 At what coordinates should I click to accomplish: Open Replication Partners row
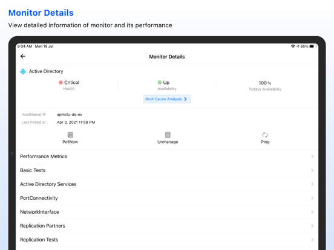point(167,226)
